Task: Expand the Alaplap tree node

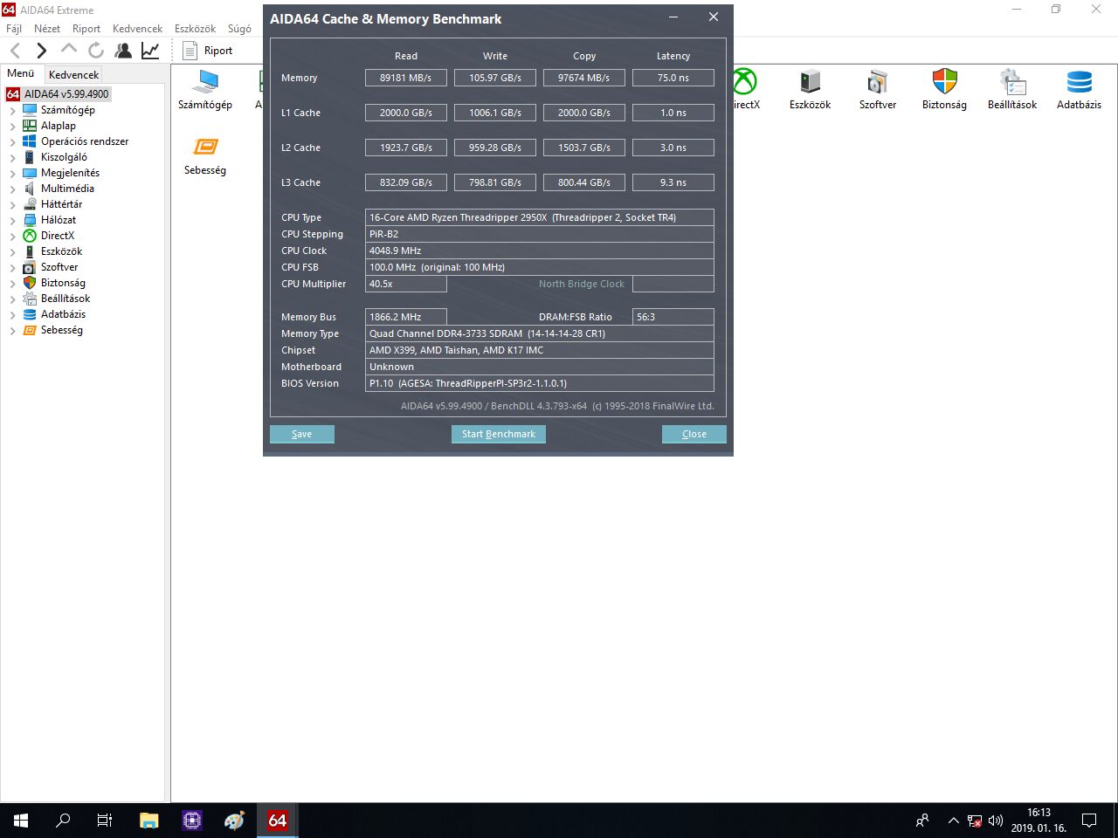Action: click(12, 126)
